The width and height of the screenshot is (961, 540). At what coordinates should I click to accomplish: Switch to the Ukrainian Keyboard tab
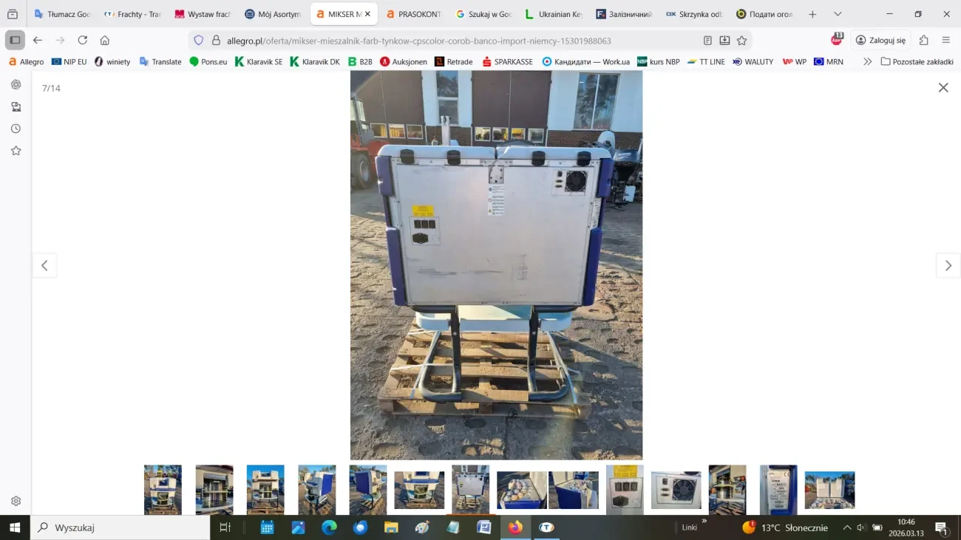(553, 14)
